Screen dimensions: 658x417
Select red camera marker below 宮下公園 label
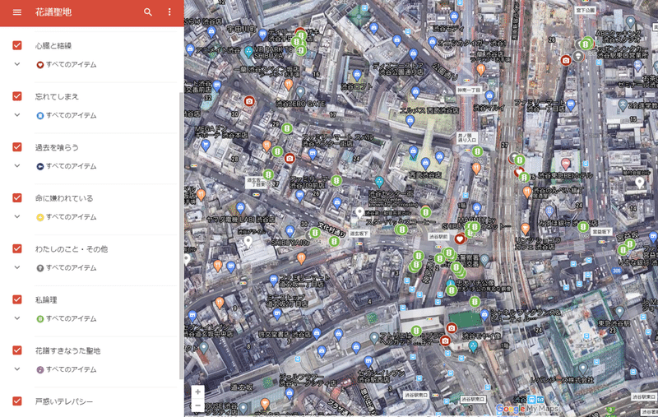point(566,60)
